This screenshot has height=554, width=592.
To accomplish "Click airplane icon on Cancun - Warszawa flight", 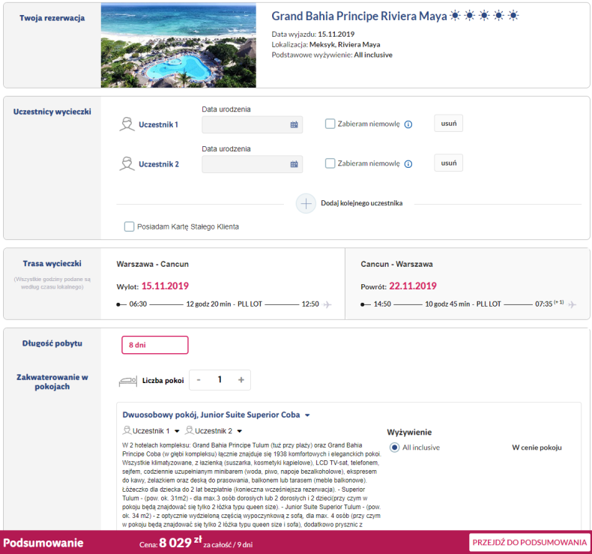I will click(573, 304).
